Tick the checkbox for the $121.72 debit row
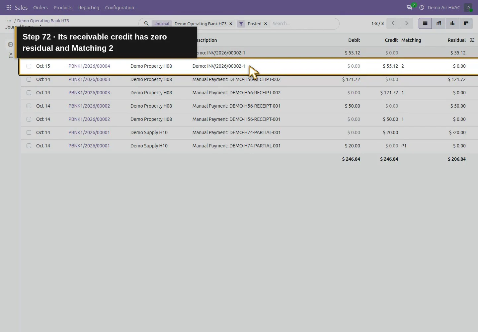 29,79
